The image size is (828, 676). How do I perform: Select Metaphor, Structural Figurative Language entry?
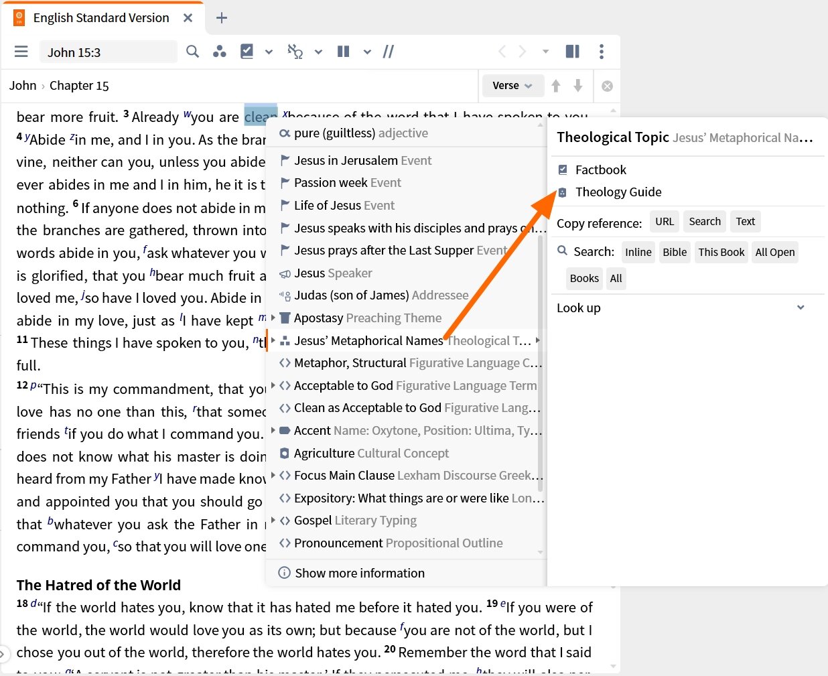pos(406,363)
